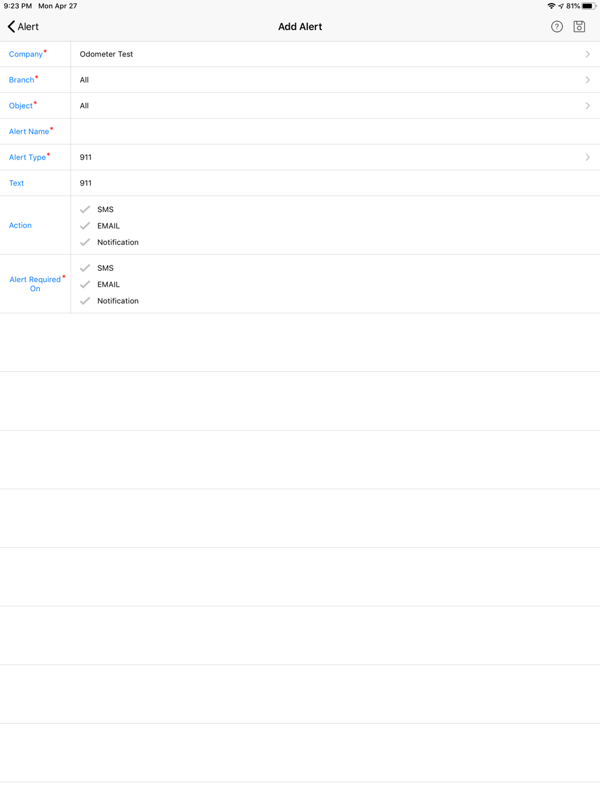Open the Branch selector chevron
Image resolution: width=600 pixels, height=801 pixels.
(587, 80)
